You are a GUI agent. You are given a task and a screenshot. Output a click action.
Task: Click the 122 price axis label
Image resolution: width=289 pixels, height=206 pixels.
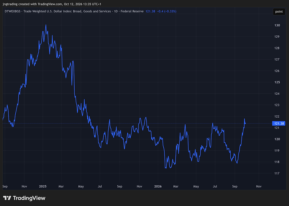point(277,116)
